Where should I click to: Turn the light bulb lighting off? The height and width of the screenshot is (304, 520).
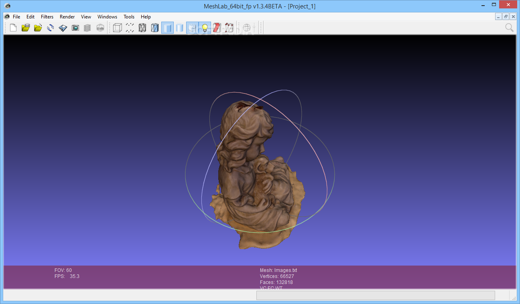[205, 28]
